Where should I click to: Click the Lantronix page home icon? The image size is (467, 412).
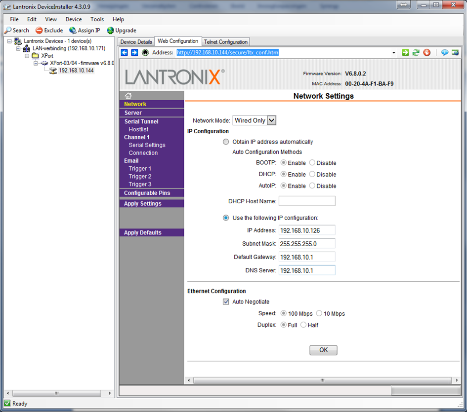pos(128,96)
